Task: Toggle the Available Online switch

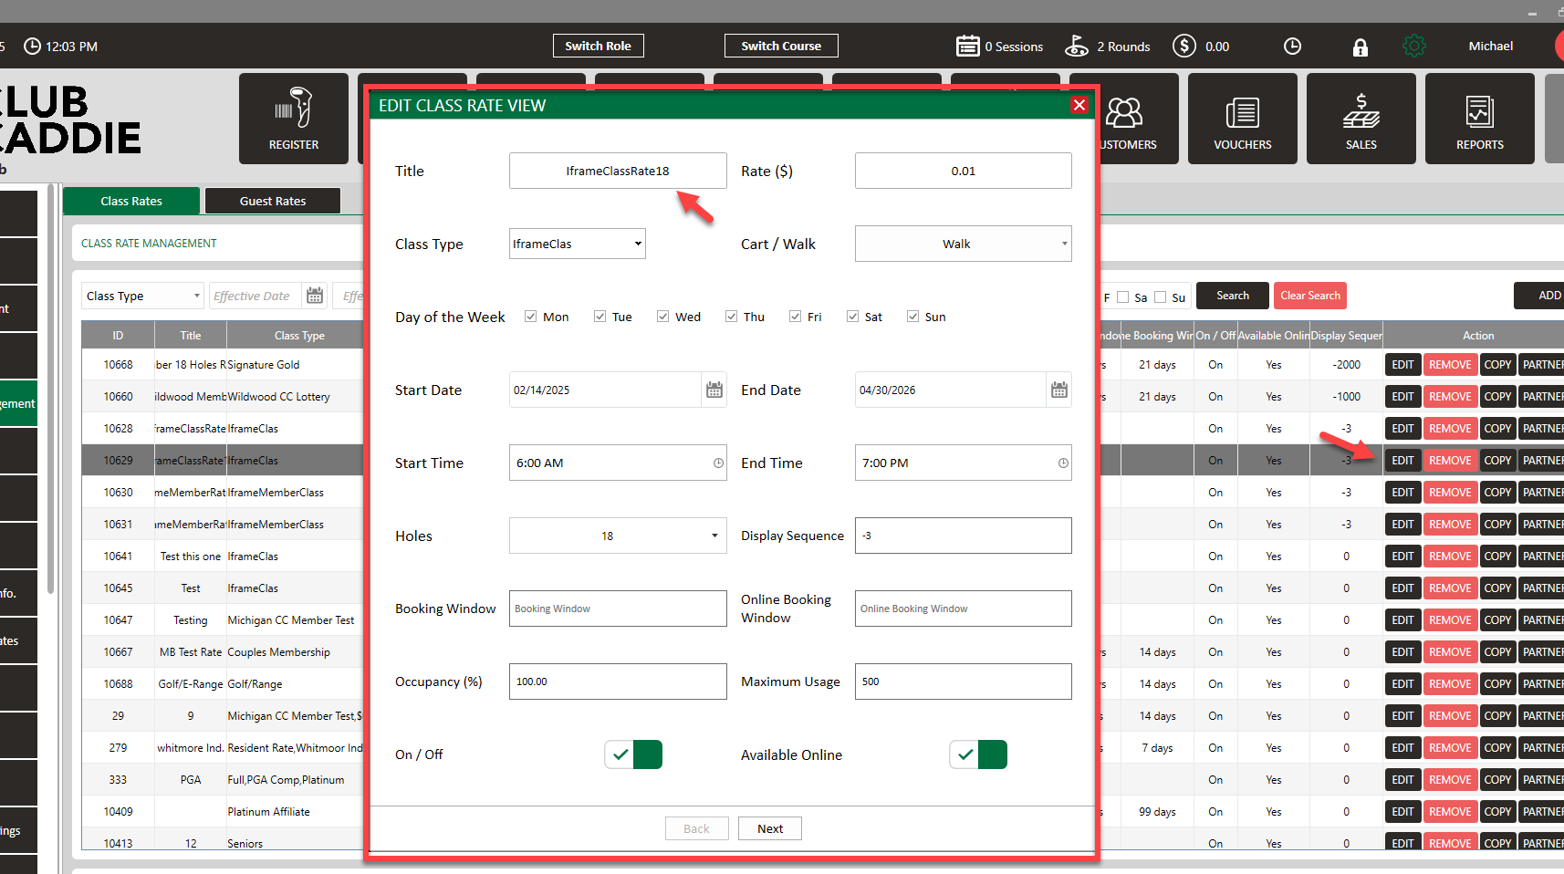Action: (978, 754)
